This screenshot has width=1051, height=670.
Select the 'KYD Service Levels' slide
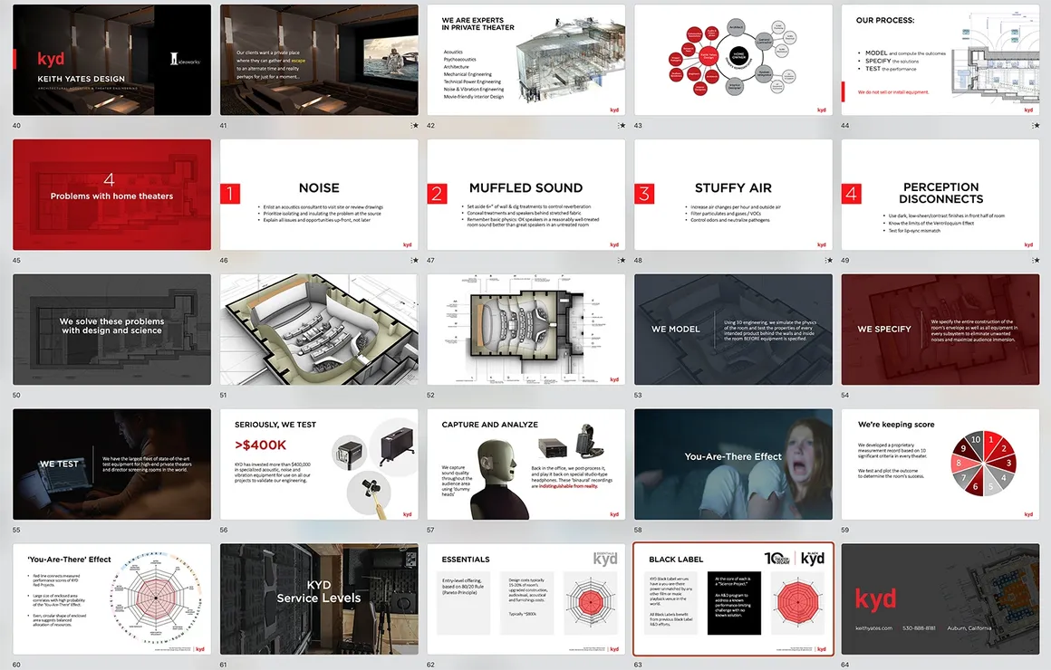point(319,599)
